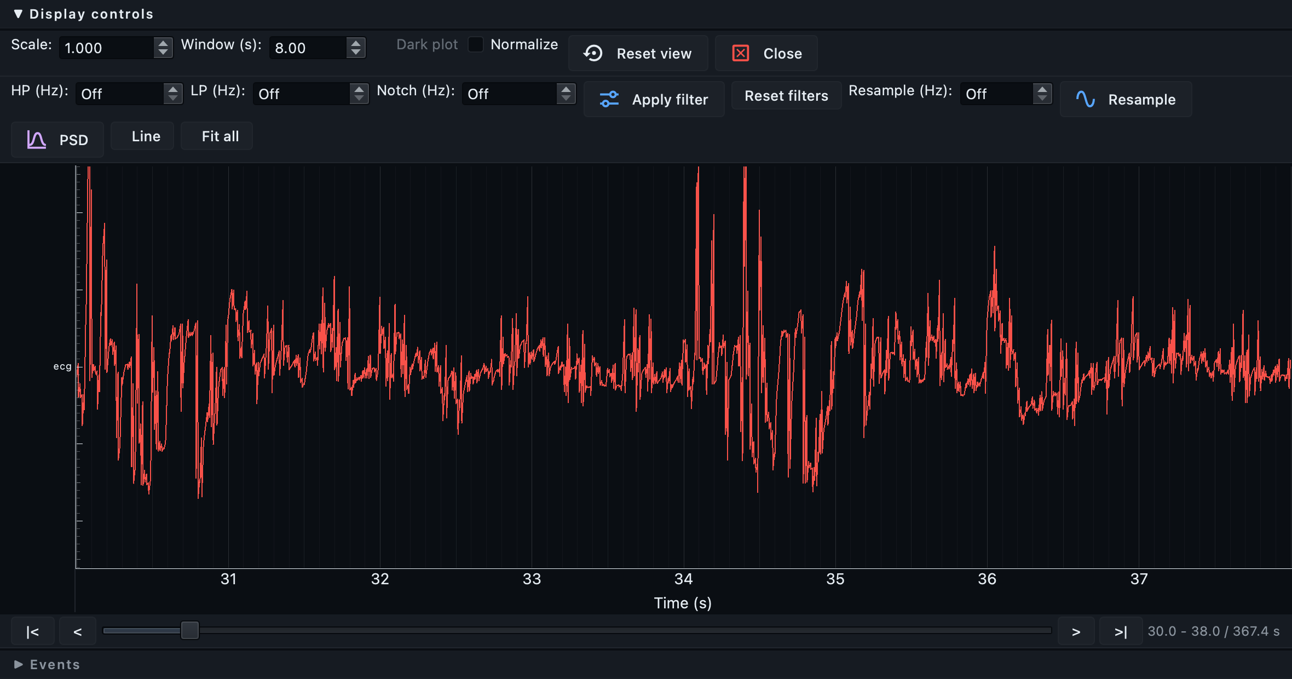1292x679 pixels.
Task: Increase the Window seconds stepper
Action: point(356,43)
